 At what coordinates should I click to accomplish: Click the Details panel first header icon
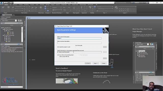(x=18, y=44)
